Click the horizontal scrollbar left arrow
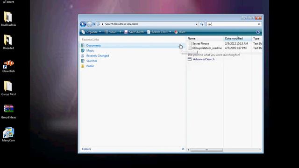 pos(188,150)
